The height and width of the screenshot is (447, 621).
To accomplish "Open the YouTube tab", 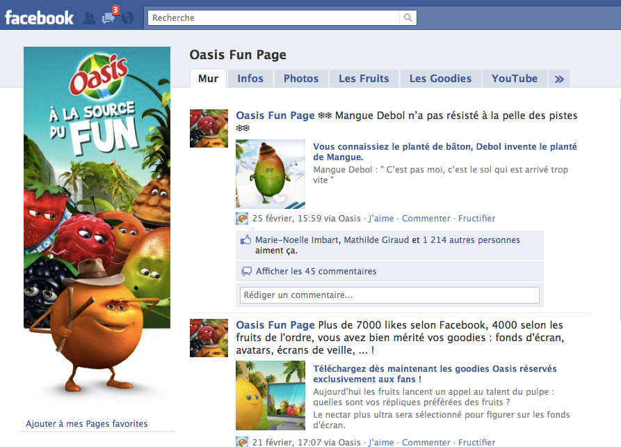I will (515, 79).
